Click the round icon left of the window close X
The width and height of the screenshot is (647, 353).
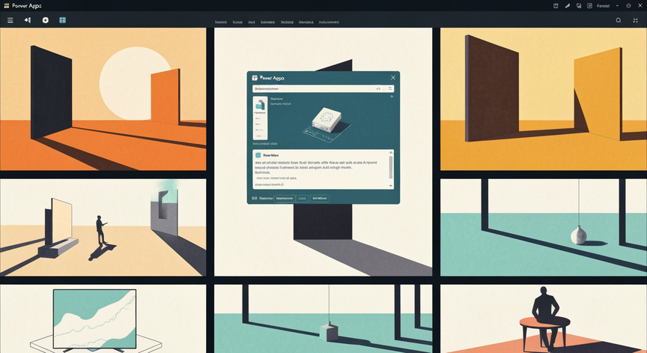click(x=628, y=6)
